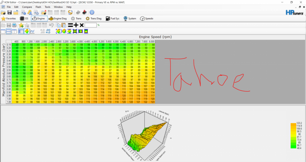Open compare file folder icon with red dot

point(44,13)
